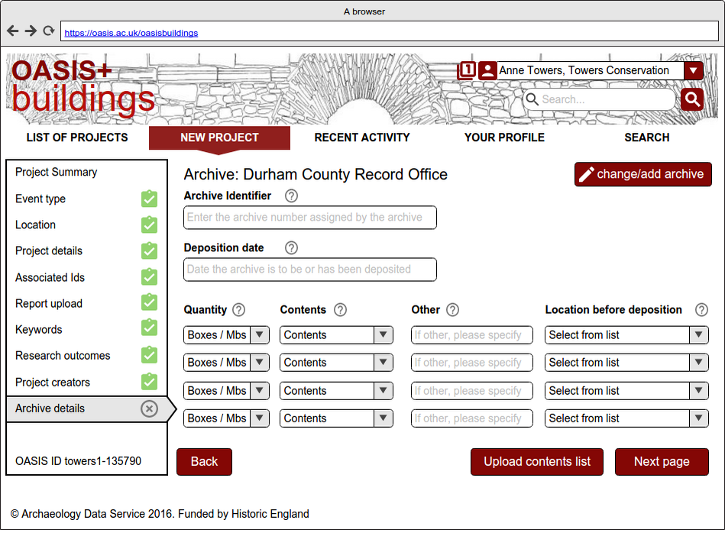Click Upload contents list button
Screen dimensions: 725x533
pos(537,461)
